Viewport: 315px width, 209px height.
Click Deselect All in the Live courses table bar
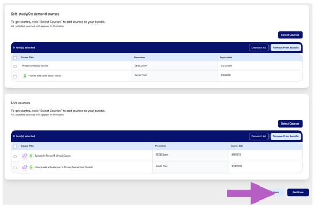(259, 136)
